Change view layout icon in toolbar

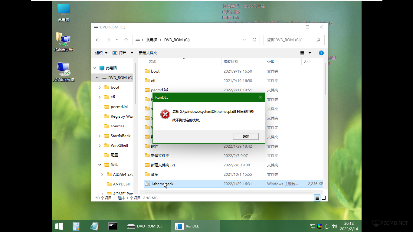pos(302,53)
